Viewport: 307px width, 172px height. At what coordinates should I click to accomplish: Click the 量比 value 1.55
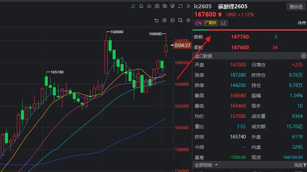point(241,127)
